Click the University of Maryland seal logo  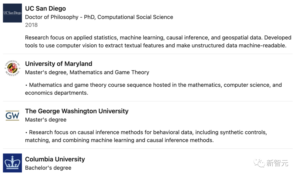pos(12,68)
